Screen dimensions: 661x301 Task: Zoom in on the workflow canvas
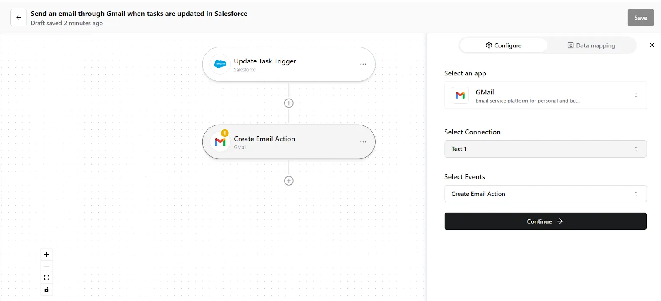click(x=47, y=254)
